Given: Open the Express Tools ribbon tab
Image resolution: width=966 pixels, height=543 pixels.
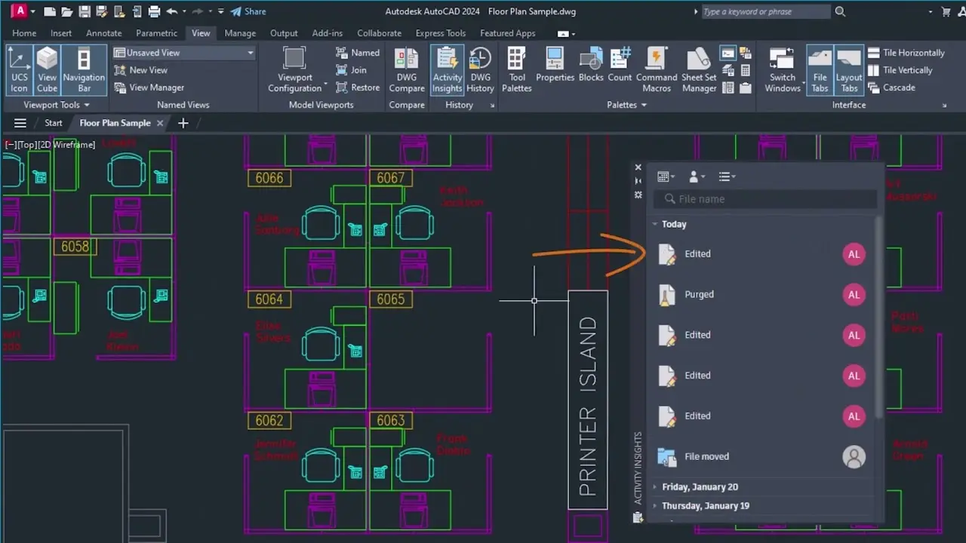Looking at the screenshot, I should pos(441,33).
